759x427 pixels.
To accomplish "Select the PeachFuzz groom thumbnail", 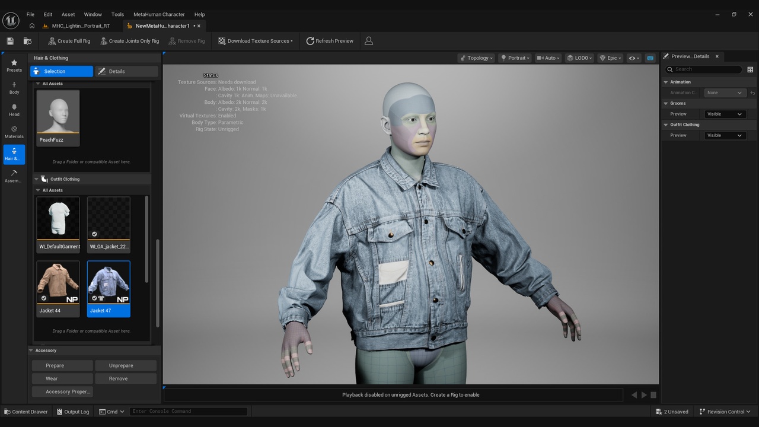I will [58, 117].
